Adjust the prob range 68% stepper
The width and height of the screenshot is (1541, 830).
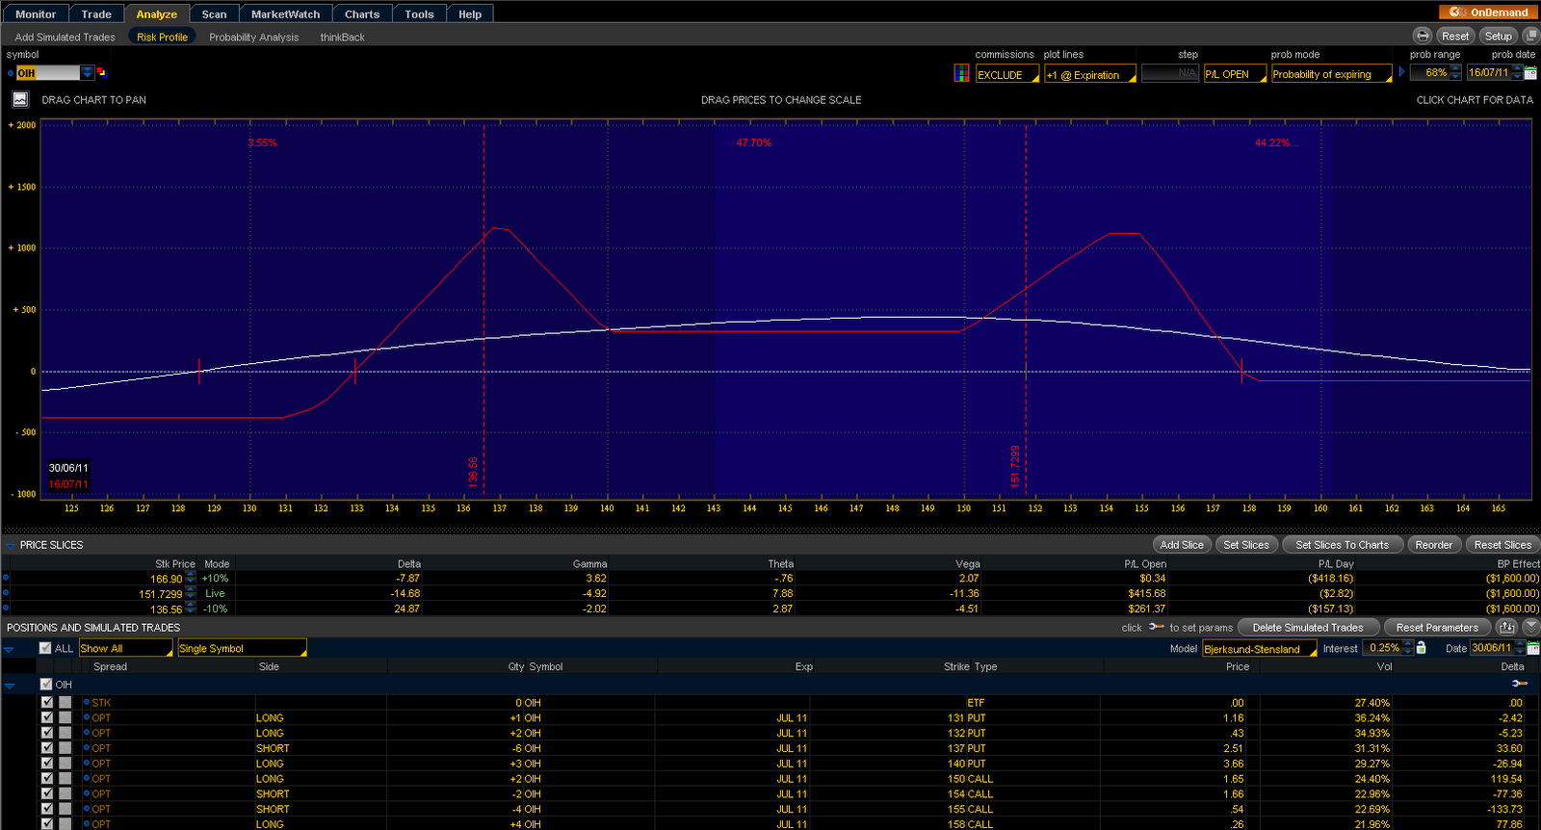point(1455,72)
